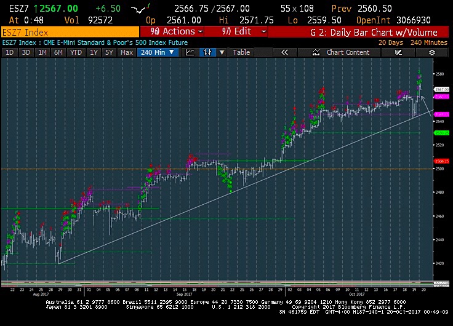
Task: Click G 2: Daily Bar Chart w/Volume title
Action: tap(374, 32)
